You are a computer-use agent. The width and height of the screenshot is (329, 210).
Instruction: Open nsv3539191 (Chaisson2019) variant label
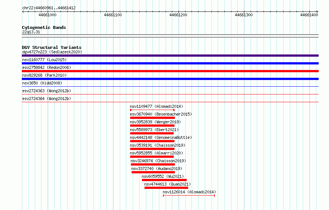pyautogui.click(x=157, y=145)
